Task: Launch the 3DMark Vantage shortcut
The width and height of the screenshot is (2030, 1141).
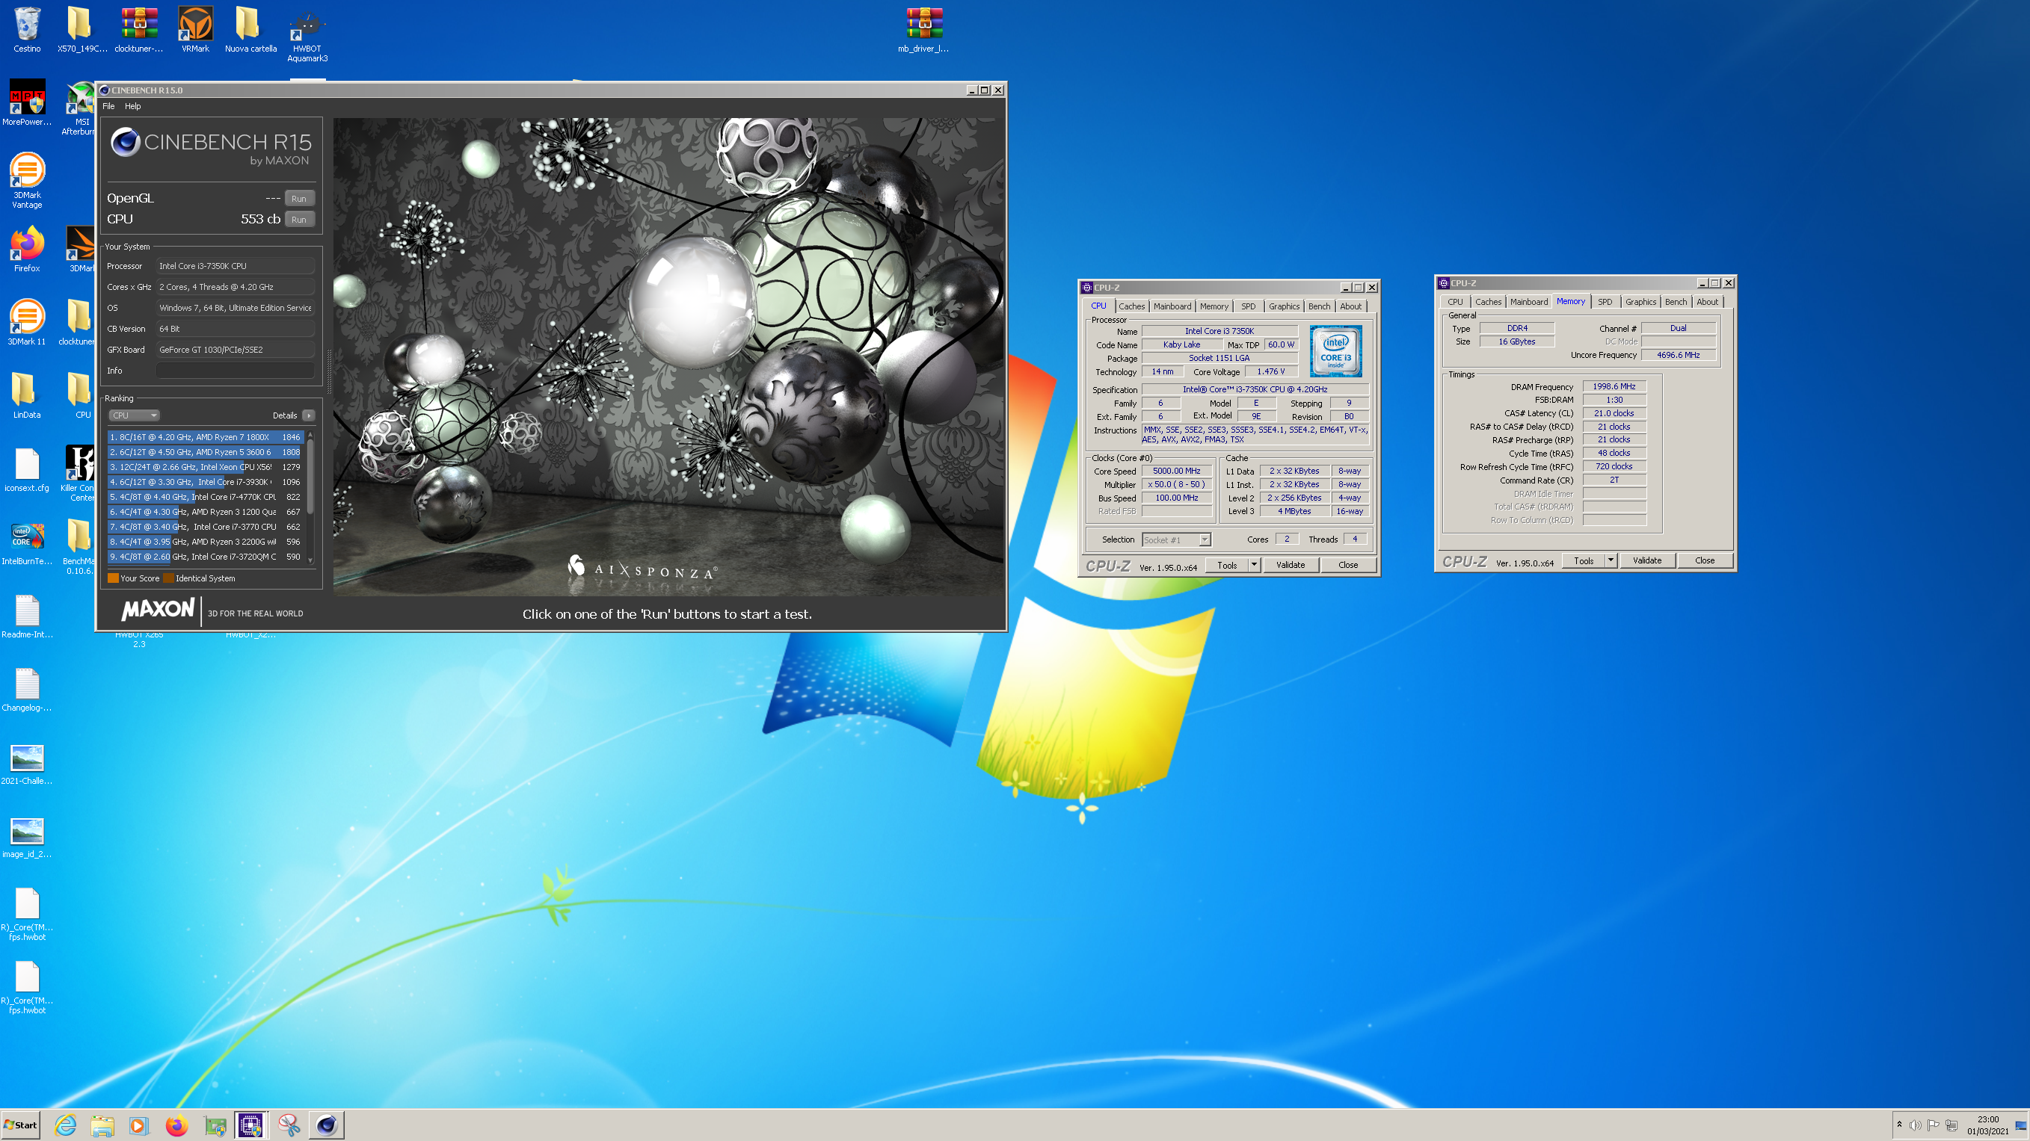Action: coord(27,181)
